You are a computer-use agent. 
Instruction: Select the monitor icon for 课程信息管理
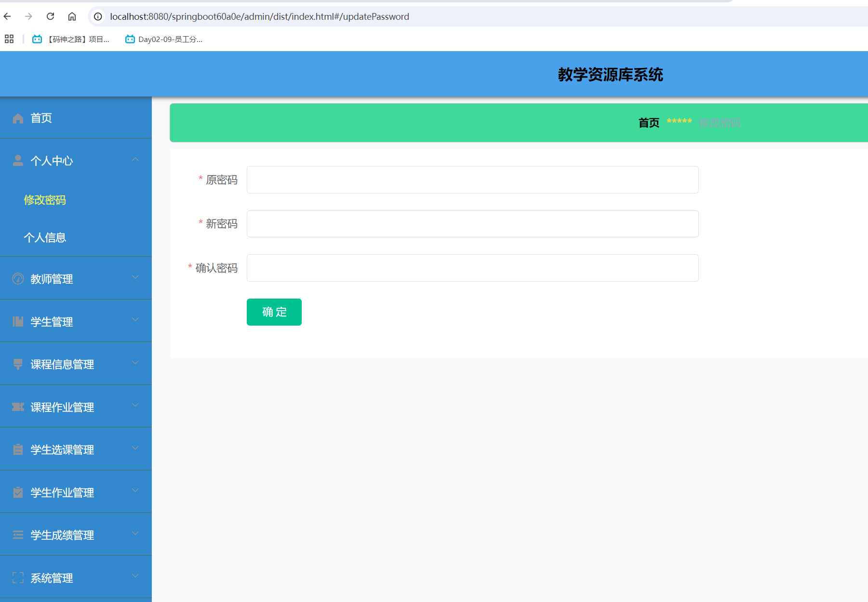pos(18,364)
